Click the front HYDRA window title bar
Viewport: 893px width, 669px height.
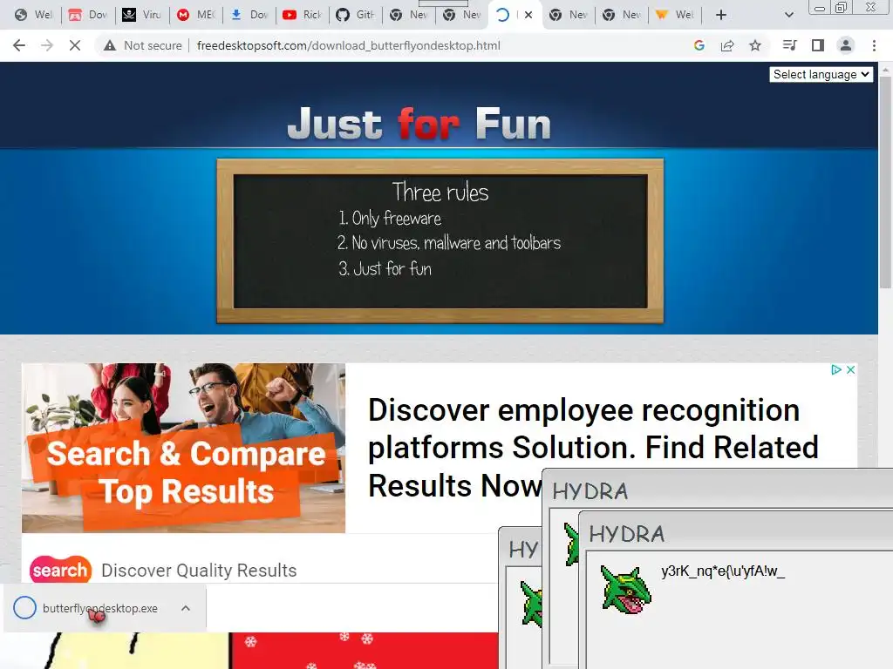(738, 534)
